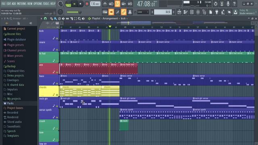This screenshot has width=258, height=145.
Task: Open the project picker icon
Action: point(210,12)
